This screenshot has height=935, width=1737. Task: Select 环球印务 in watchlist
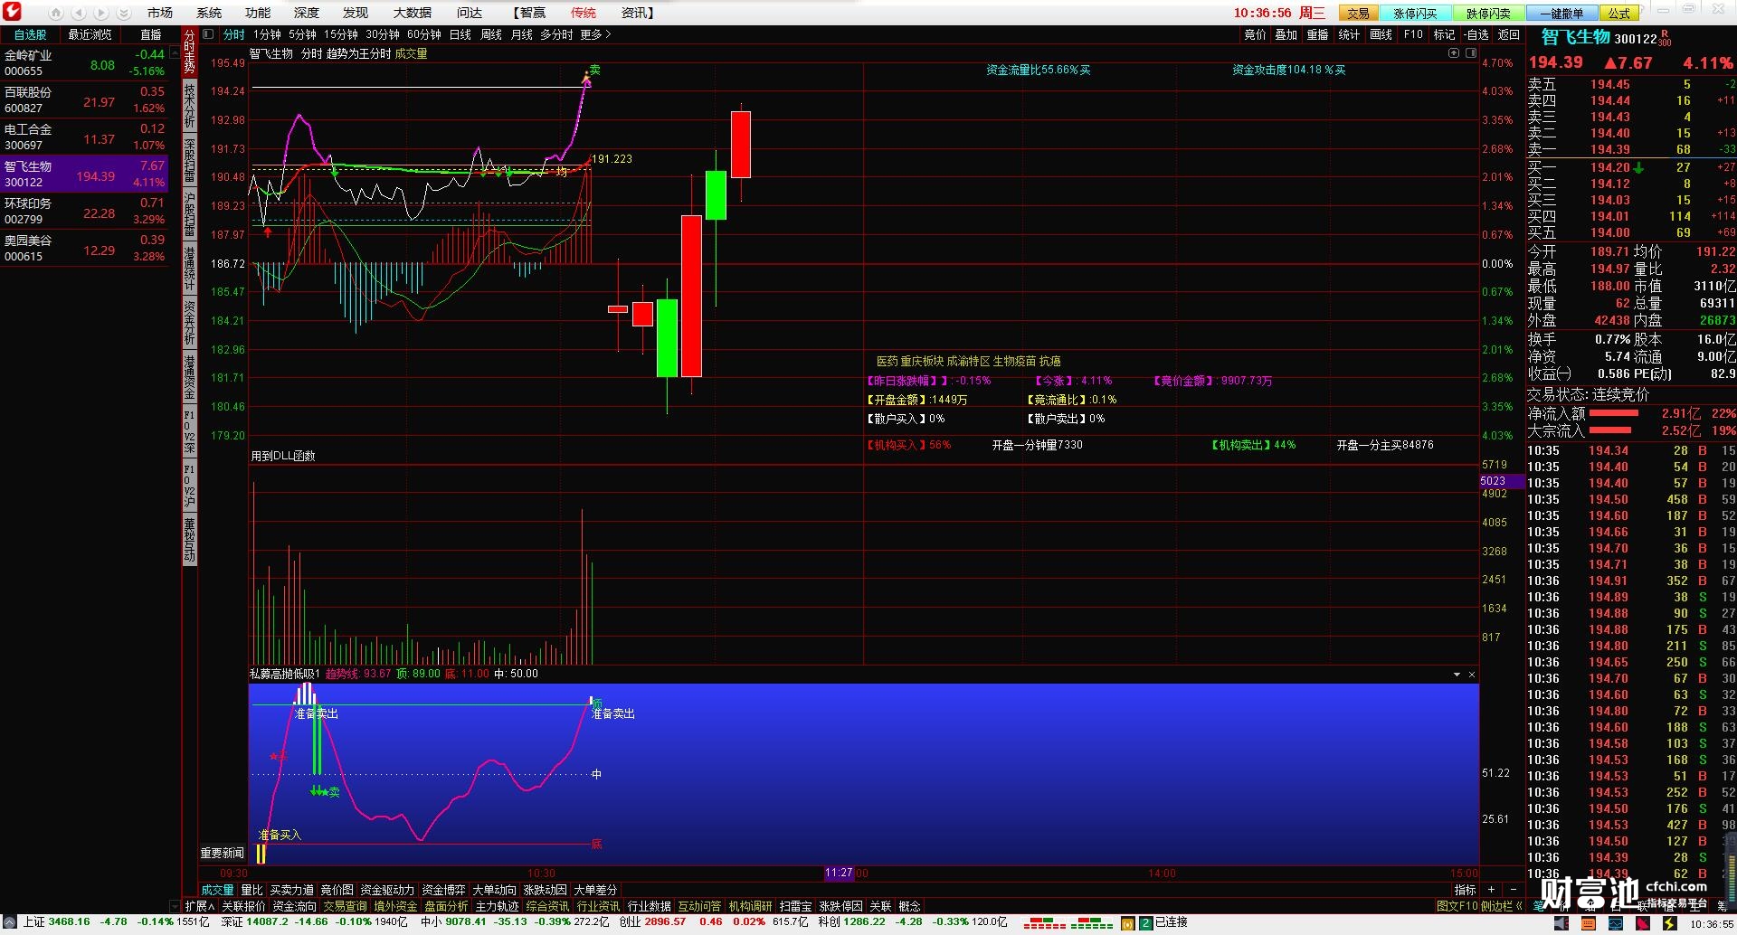(x=84, y=211)
